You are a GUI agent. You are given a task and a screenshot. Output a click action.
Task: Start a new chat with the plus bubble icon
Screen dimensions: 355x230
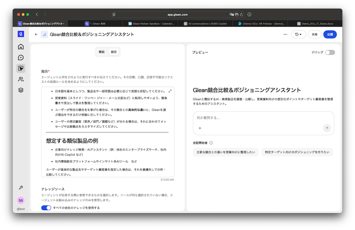click(x=21, y=57)
